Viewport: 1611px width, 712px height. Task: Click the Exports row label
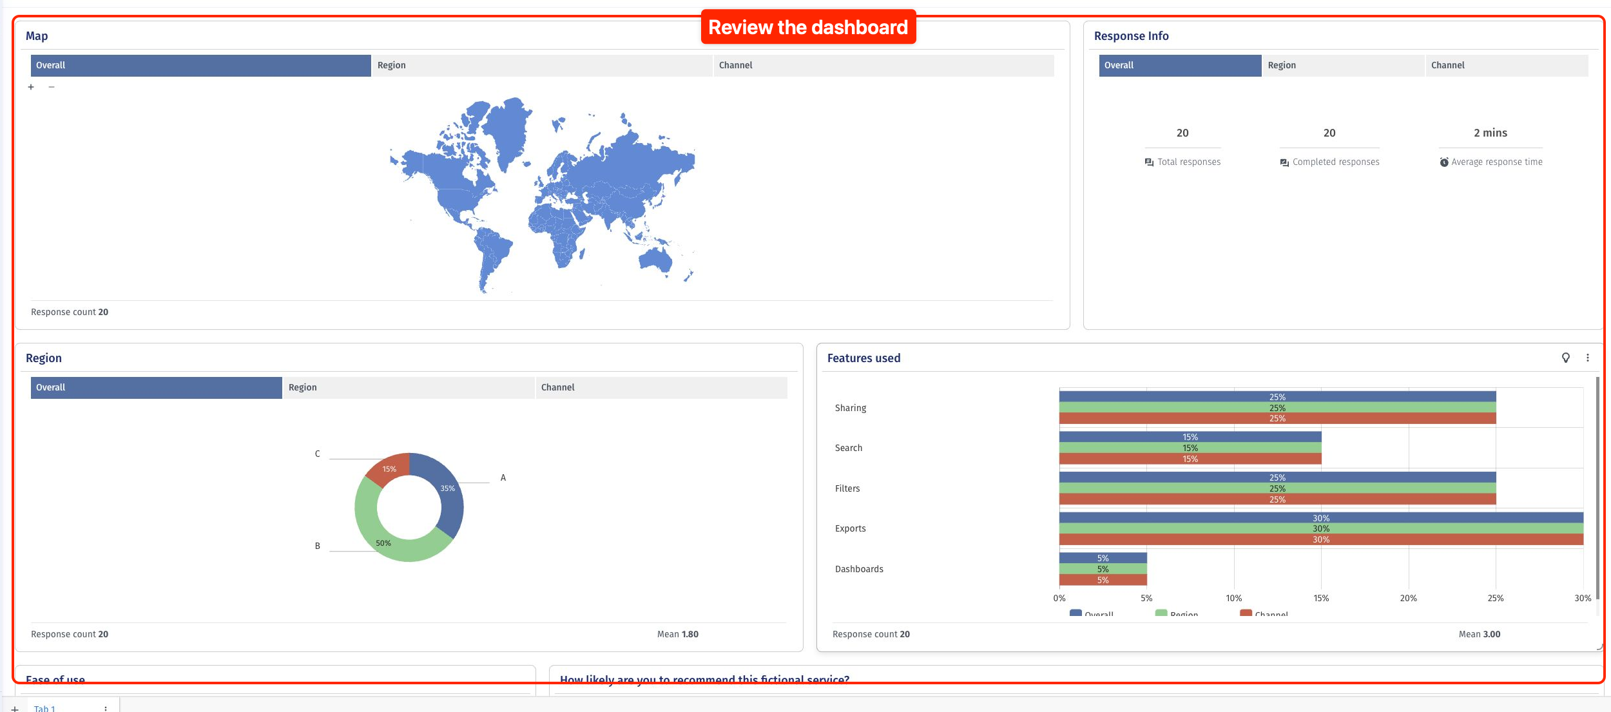coord(851,528)
